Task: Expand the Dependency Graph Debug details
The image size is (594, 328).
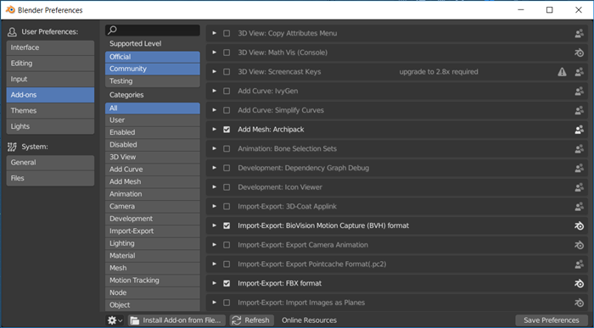Action: [214, 168]
